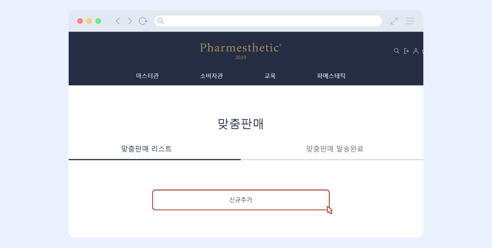Viewport: 492px width, 248px height.
Task: Go to the 교육 menu item
Action: click(270, 76)
